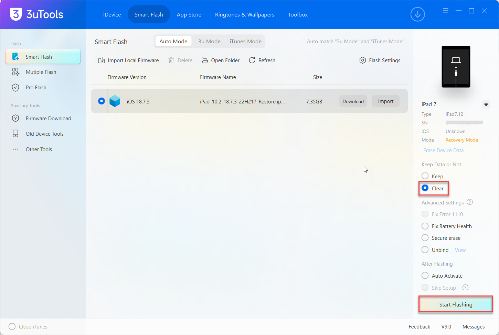Viewport: 499px width, 335px height.
Task: Click the iPad recovery mode thumbnail
Action: tap(456, 67)
